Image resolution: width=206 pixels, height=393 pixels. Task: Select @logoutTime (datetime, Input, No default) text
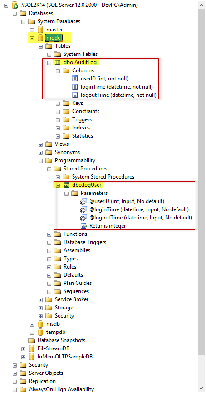pos(141,218)
